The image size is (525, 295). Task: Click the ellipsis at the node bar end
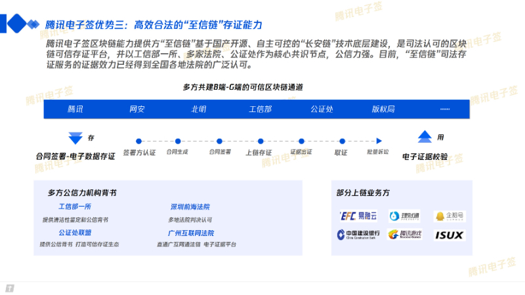[445, 109]
